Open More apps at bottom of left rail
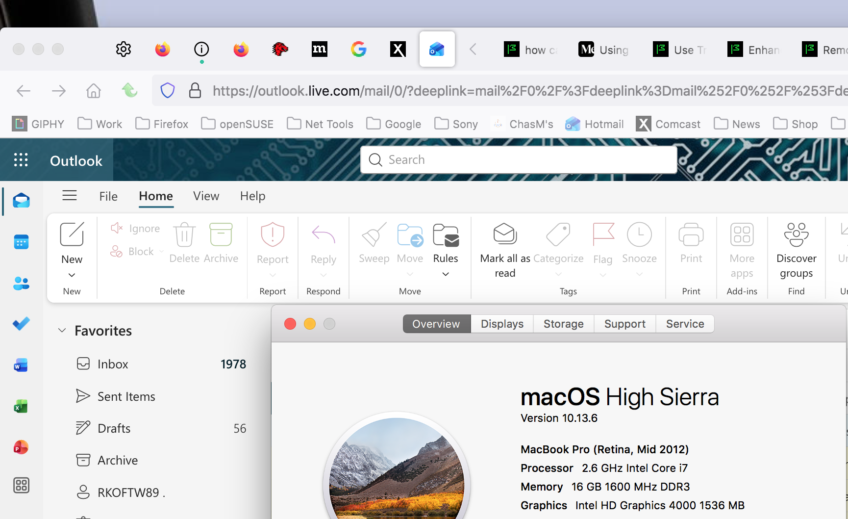This screenshot has width=848, height=519. point(21,485)
